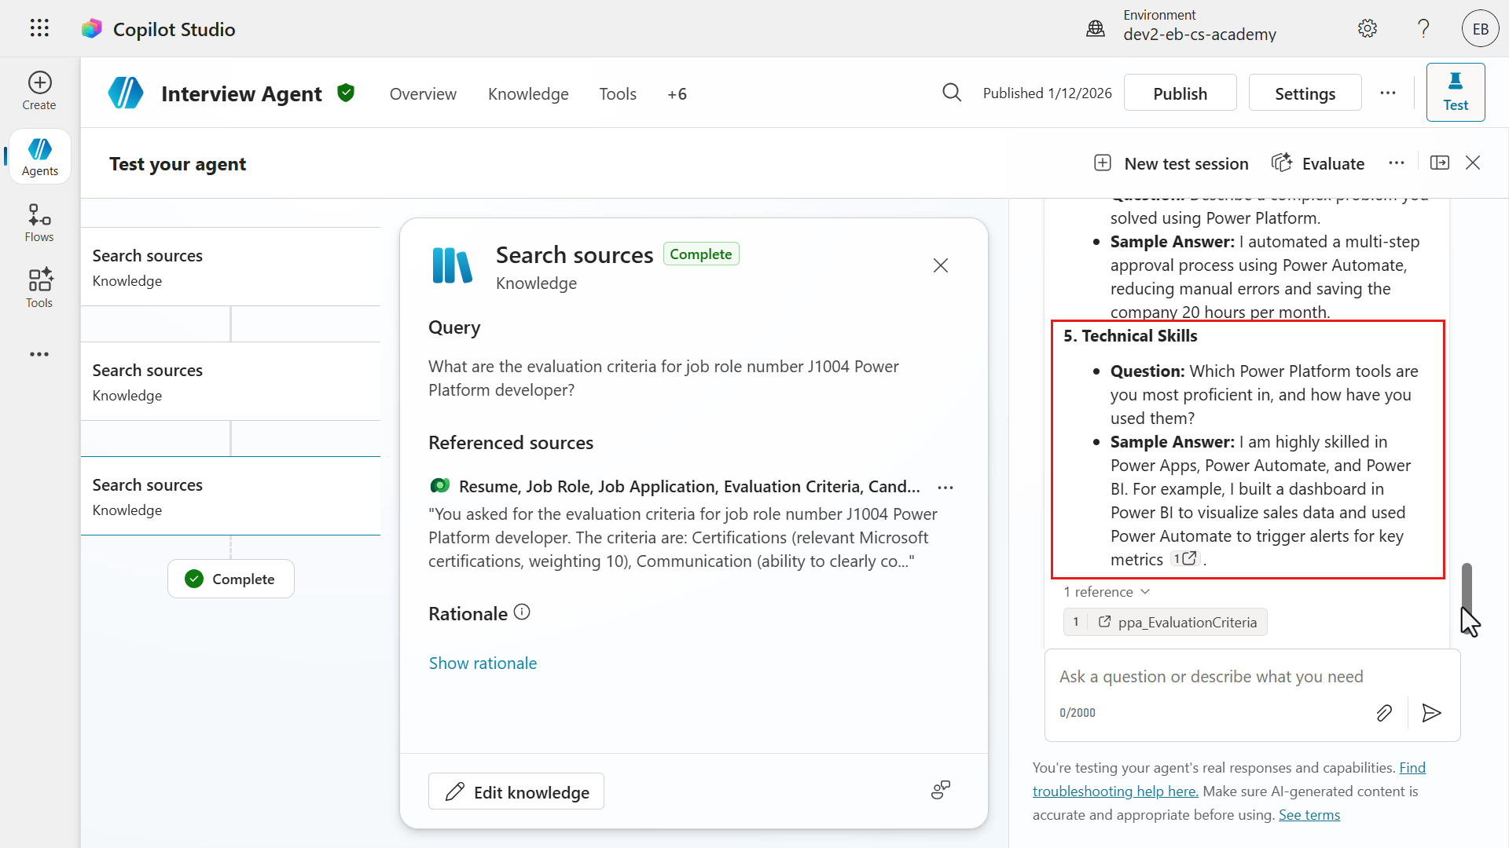Start a New test session

pos(1171,163)
